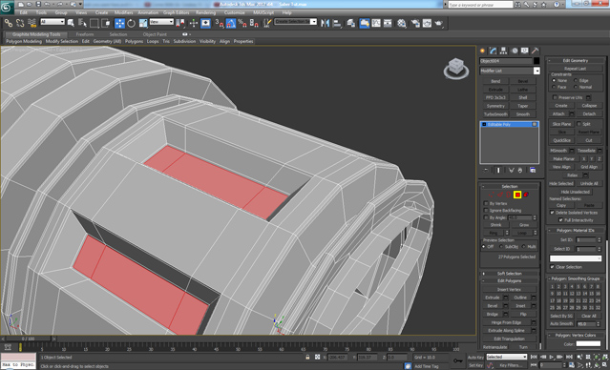
Task: Uncheck Delete Isolated Vertices
Action: coord(552,213)
